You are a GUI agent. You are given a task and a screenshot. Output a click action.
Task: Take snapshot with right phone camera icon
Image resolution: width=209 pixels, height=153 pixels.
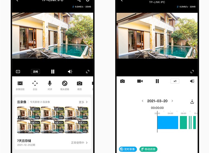click(122, 81)
